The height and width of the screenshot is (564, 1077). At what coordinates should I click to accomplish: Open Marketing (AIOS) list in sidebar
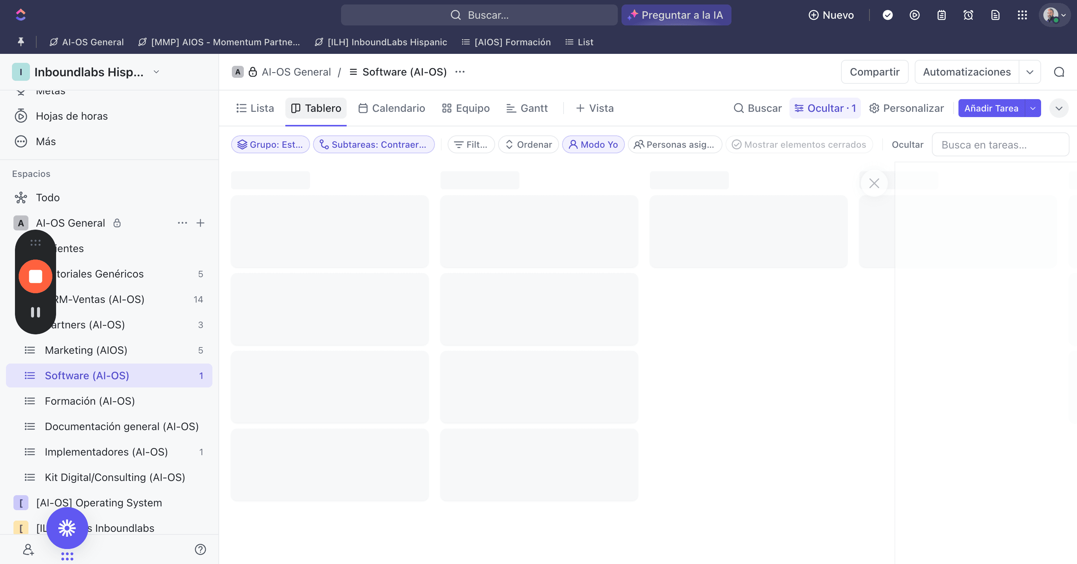(x=109, y=350)
